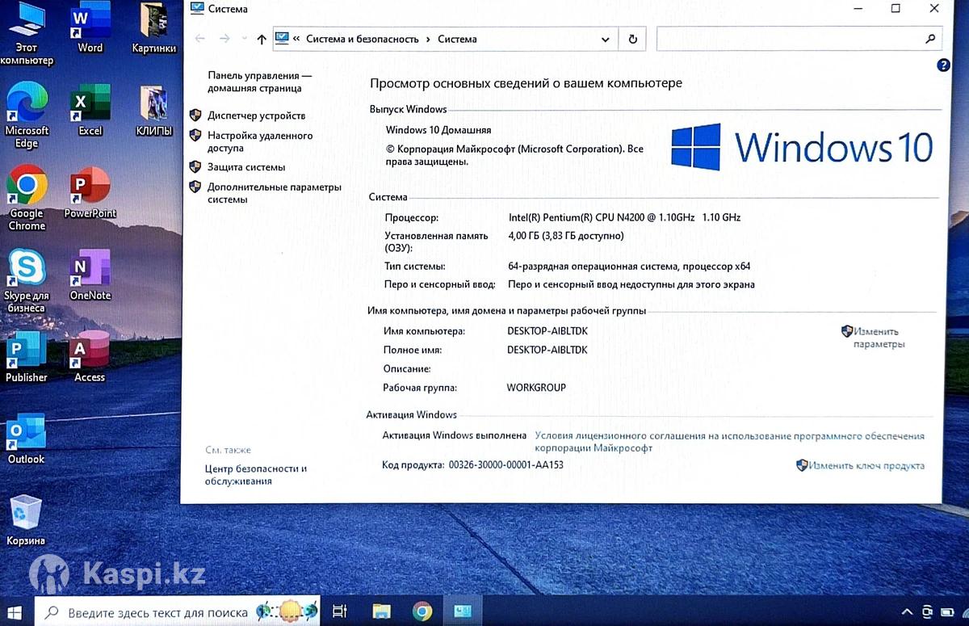Click the Windows 10 Домашняя edition text
The width and height of the screenshot is (969, 626).
(x=438, y=130)
